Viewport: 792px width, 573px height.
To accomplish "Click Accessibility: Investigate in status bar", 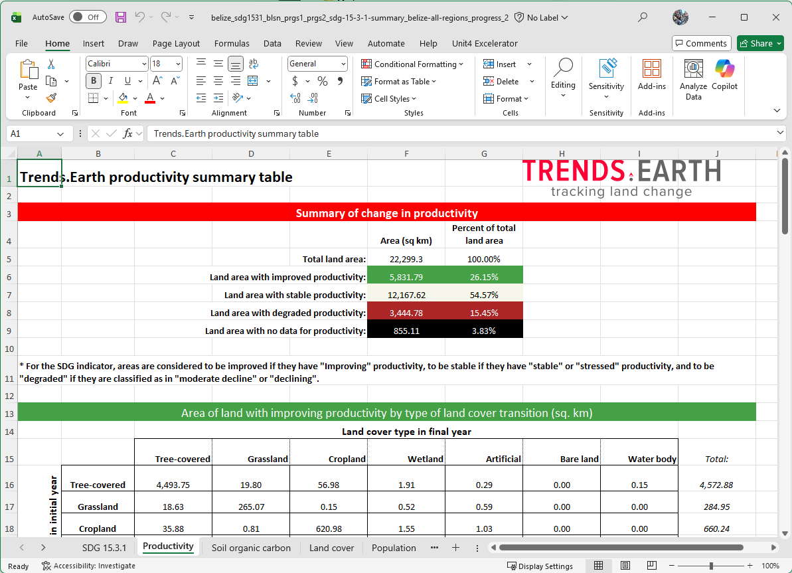I will pyautogui.click(x=88, y=566).
